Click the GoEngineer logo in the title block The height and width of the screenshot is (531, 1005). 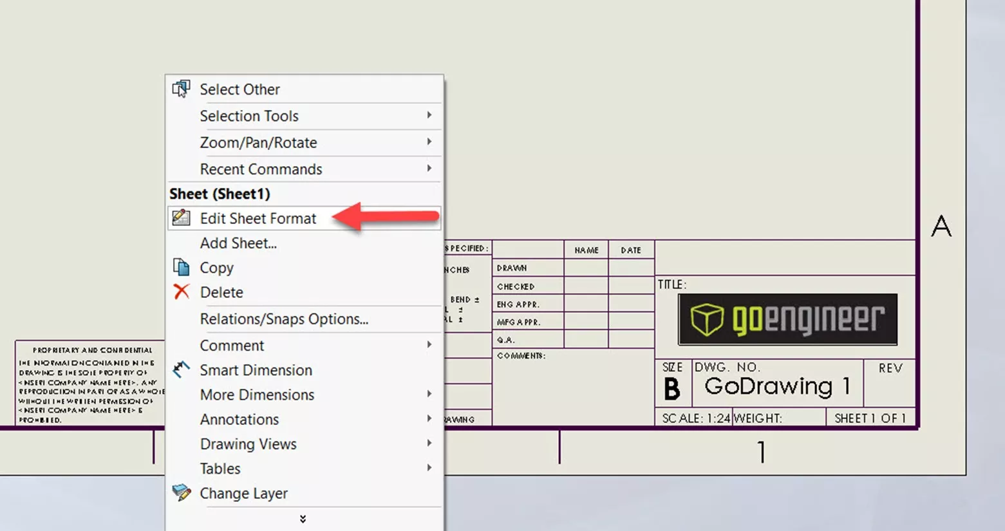coord(787,319)
